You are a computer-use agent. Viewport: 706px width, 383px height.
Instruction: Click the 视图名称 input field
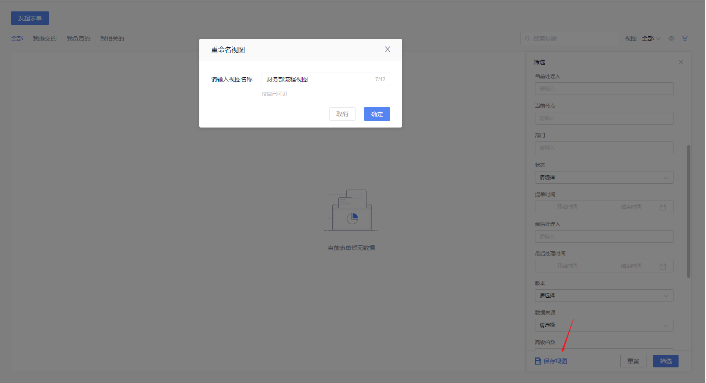click(x=325, y=79)
